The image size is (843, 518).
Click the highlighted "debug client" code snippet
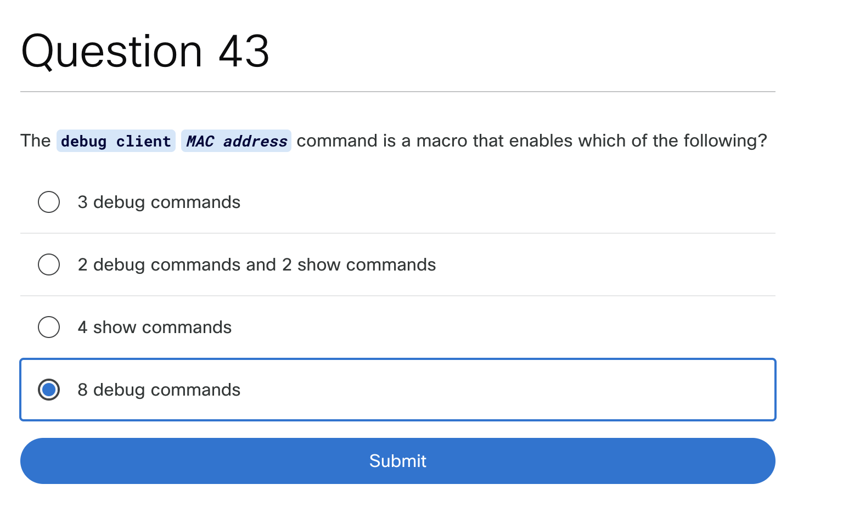116,141
